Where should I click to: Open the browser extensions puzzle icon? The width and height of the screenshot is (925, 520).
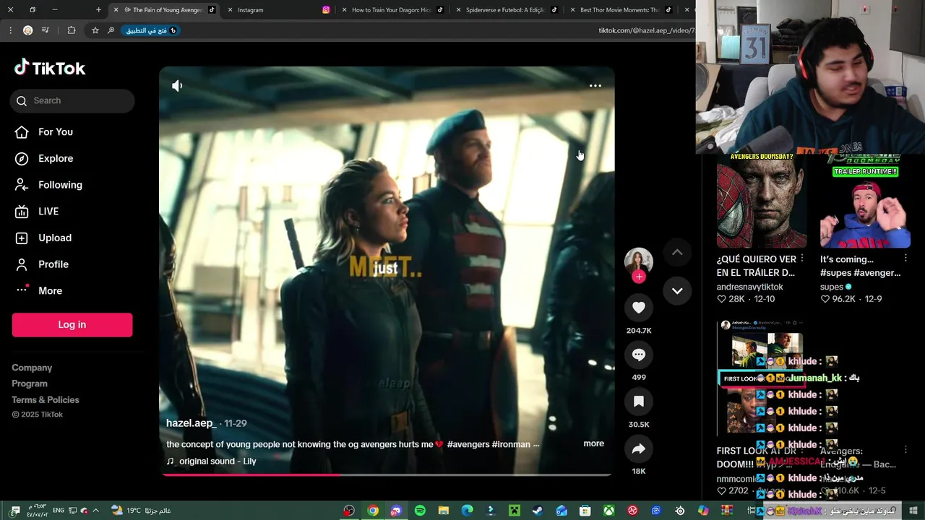click(72, 30)
